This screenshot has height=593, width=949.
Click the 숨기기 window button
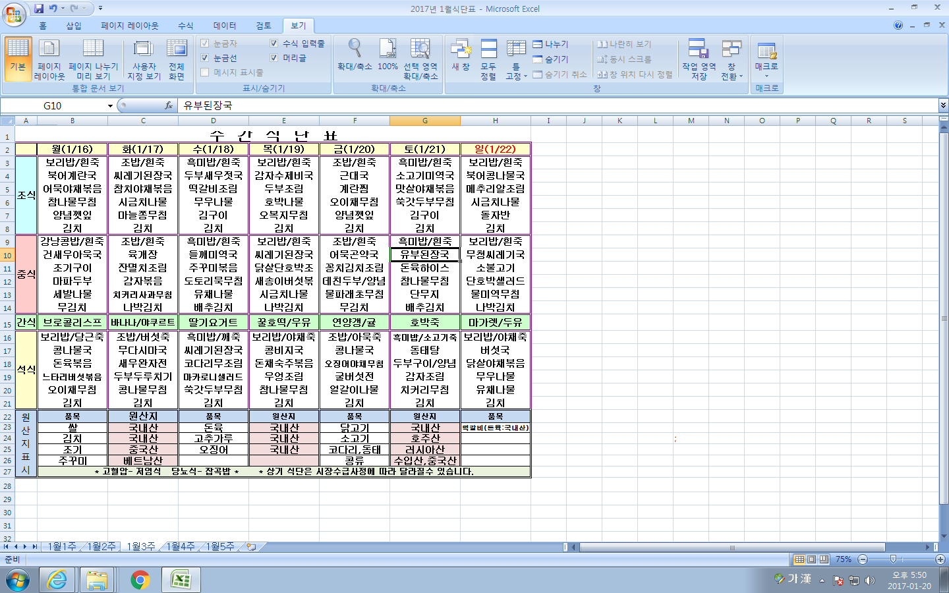(551, 59)
